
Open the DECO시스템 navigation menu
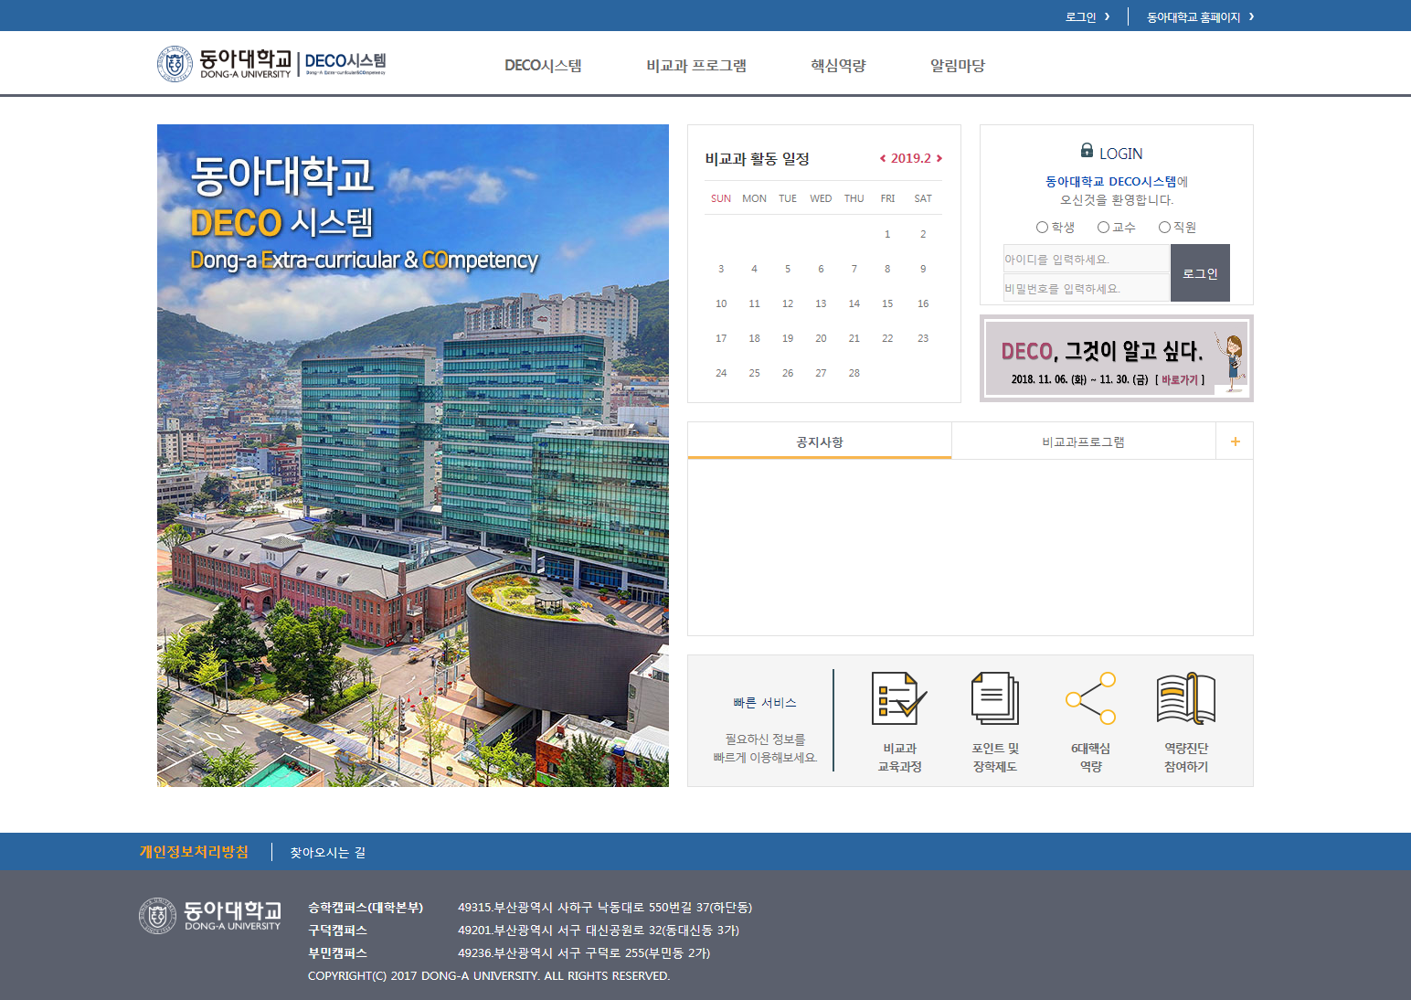click(543, 66)
